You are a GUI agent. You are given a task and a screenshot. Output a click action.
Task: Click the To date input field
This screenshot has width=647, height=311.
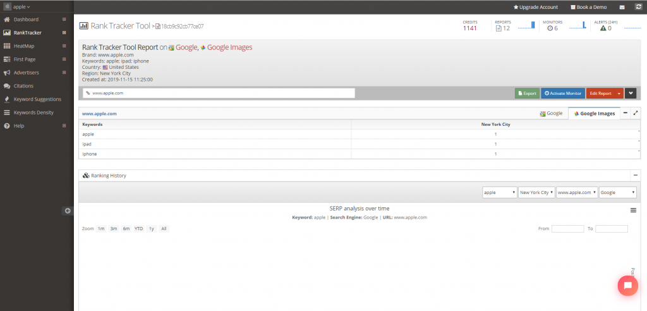(612, 229)
